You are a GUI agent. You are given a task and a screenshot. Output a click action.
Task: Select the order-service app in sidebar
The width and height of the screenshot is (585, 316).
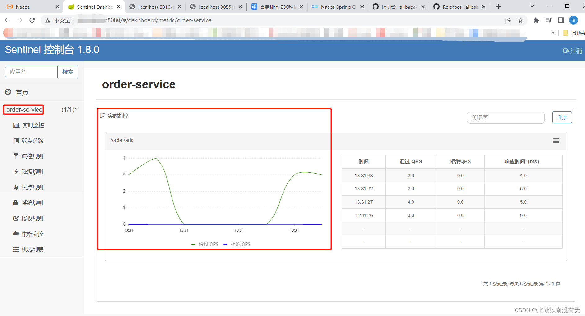click(24, 110)
